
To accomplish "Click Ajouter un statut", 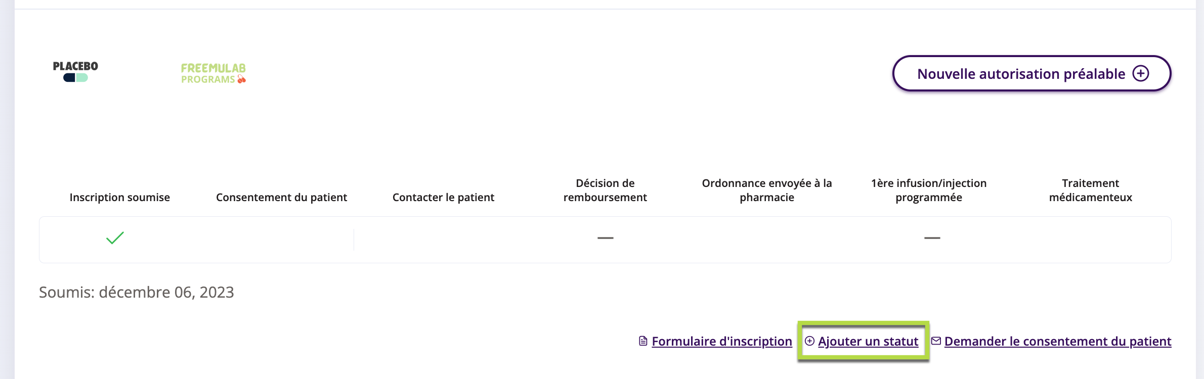I will pos(869,341).
